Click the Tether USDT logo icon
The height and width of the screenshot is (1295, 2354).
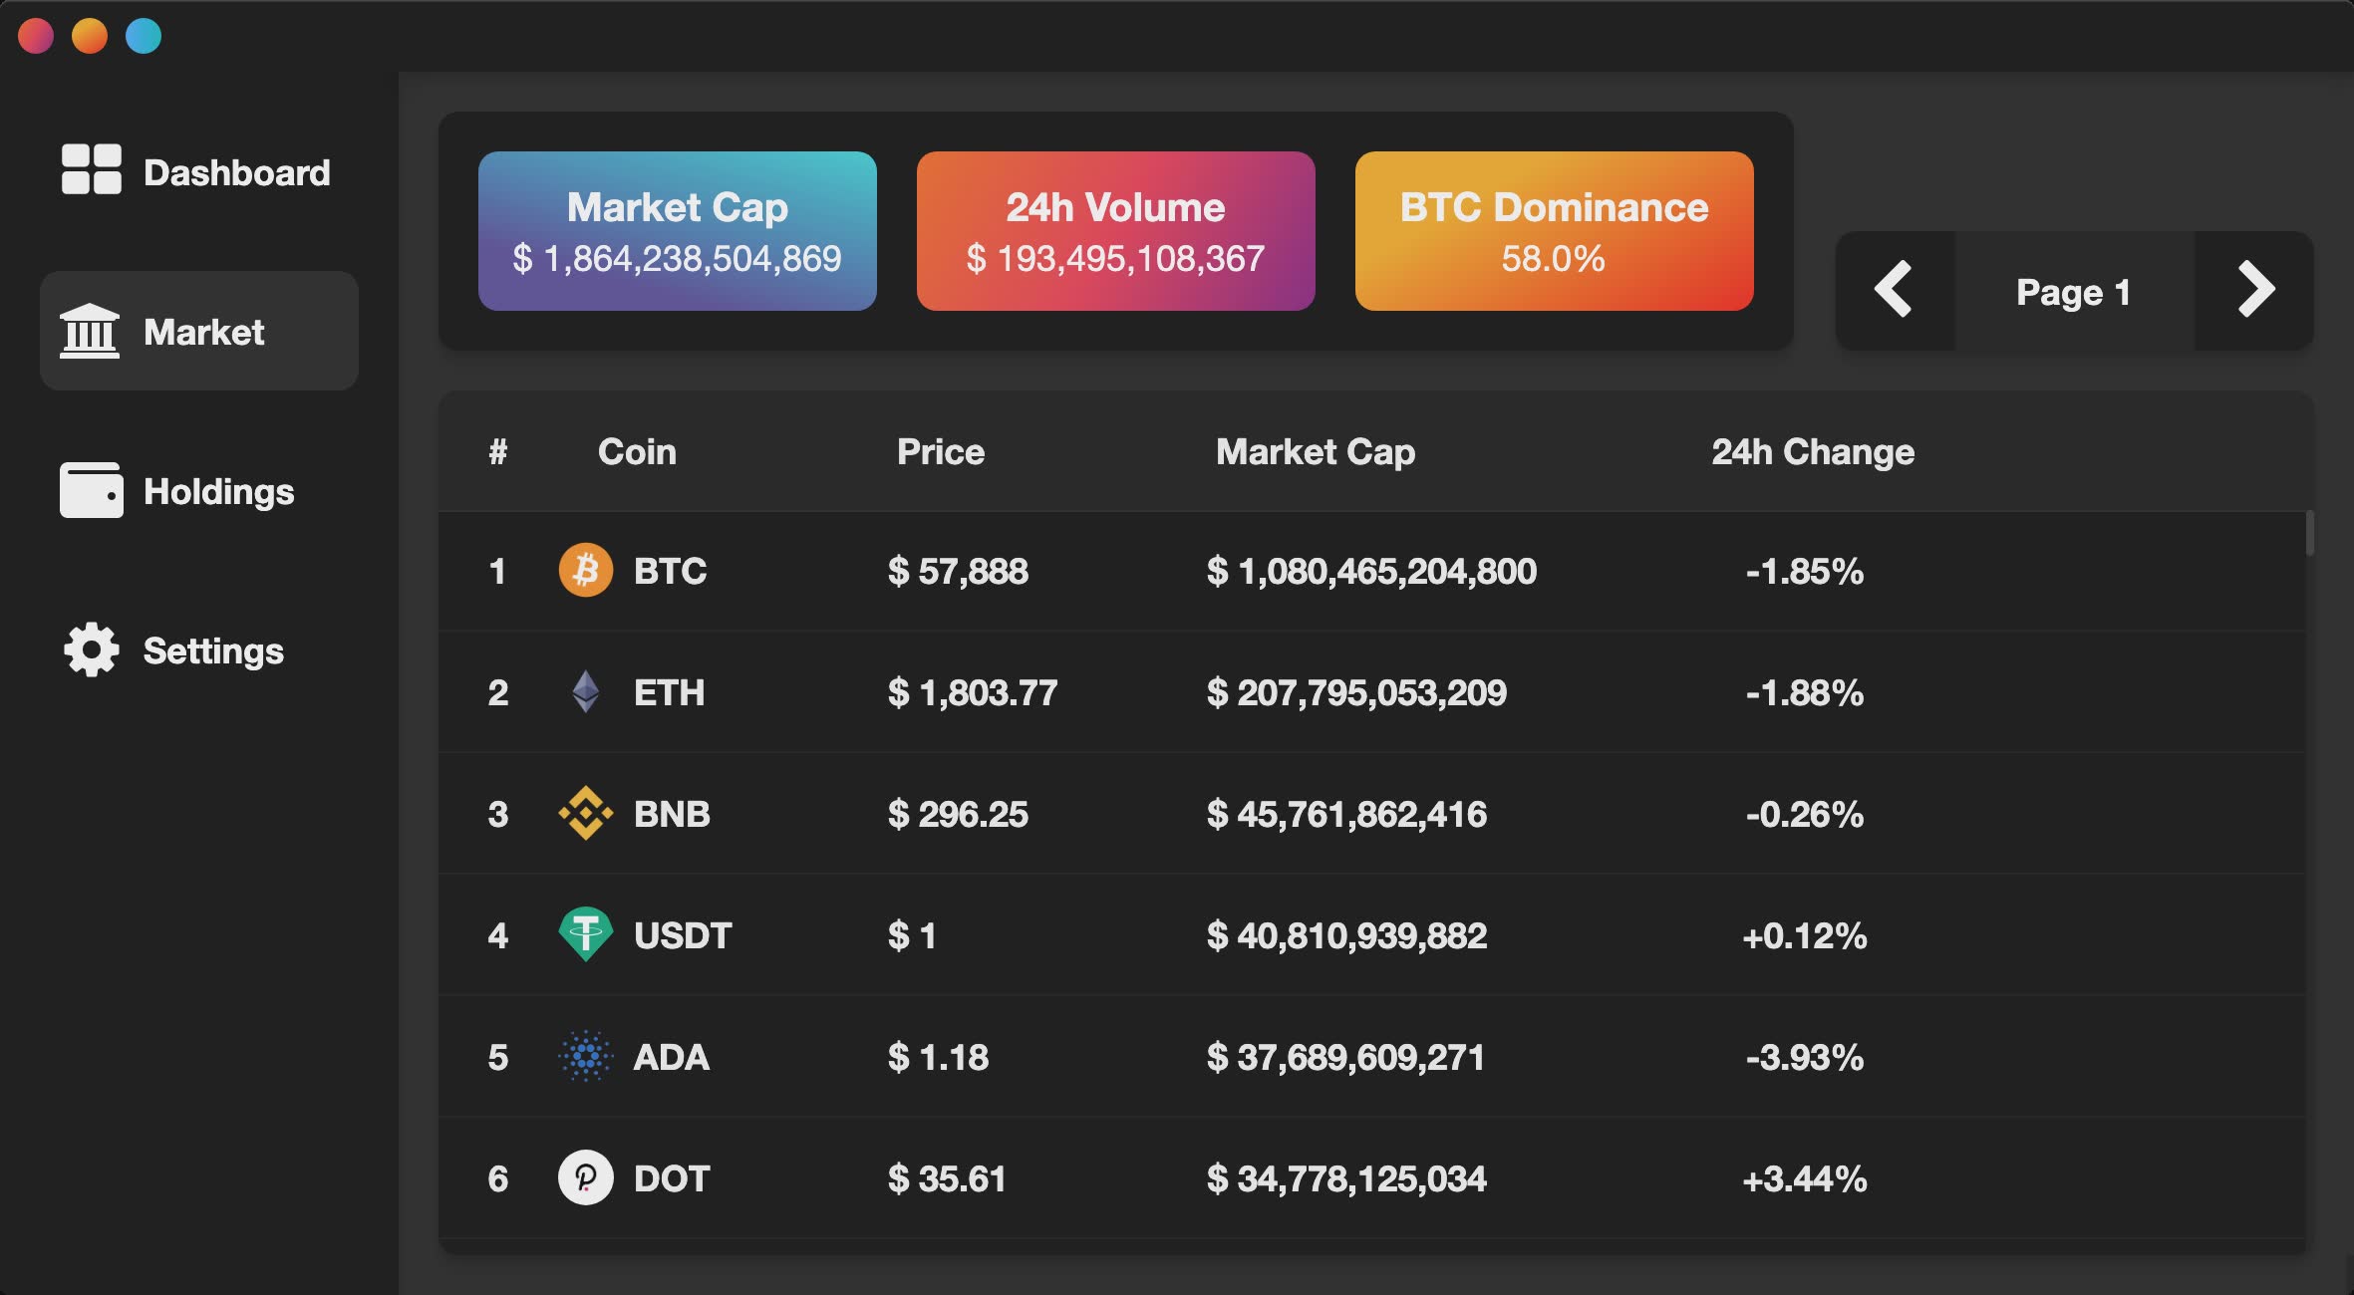click(x=585, y=934)
